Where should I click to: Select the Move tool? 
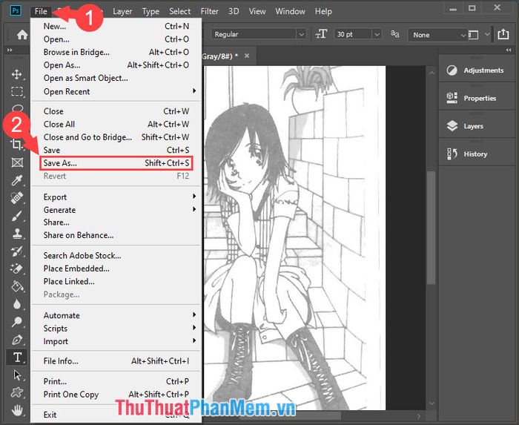click(x=17, y=74)
